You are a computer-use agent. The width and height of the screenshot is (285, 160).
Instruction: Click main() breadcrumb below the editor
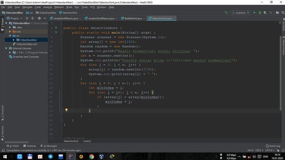pyautogui.click(x=87, y=141)
